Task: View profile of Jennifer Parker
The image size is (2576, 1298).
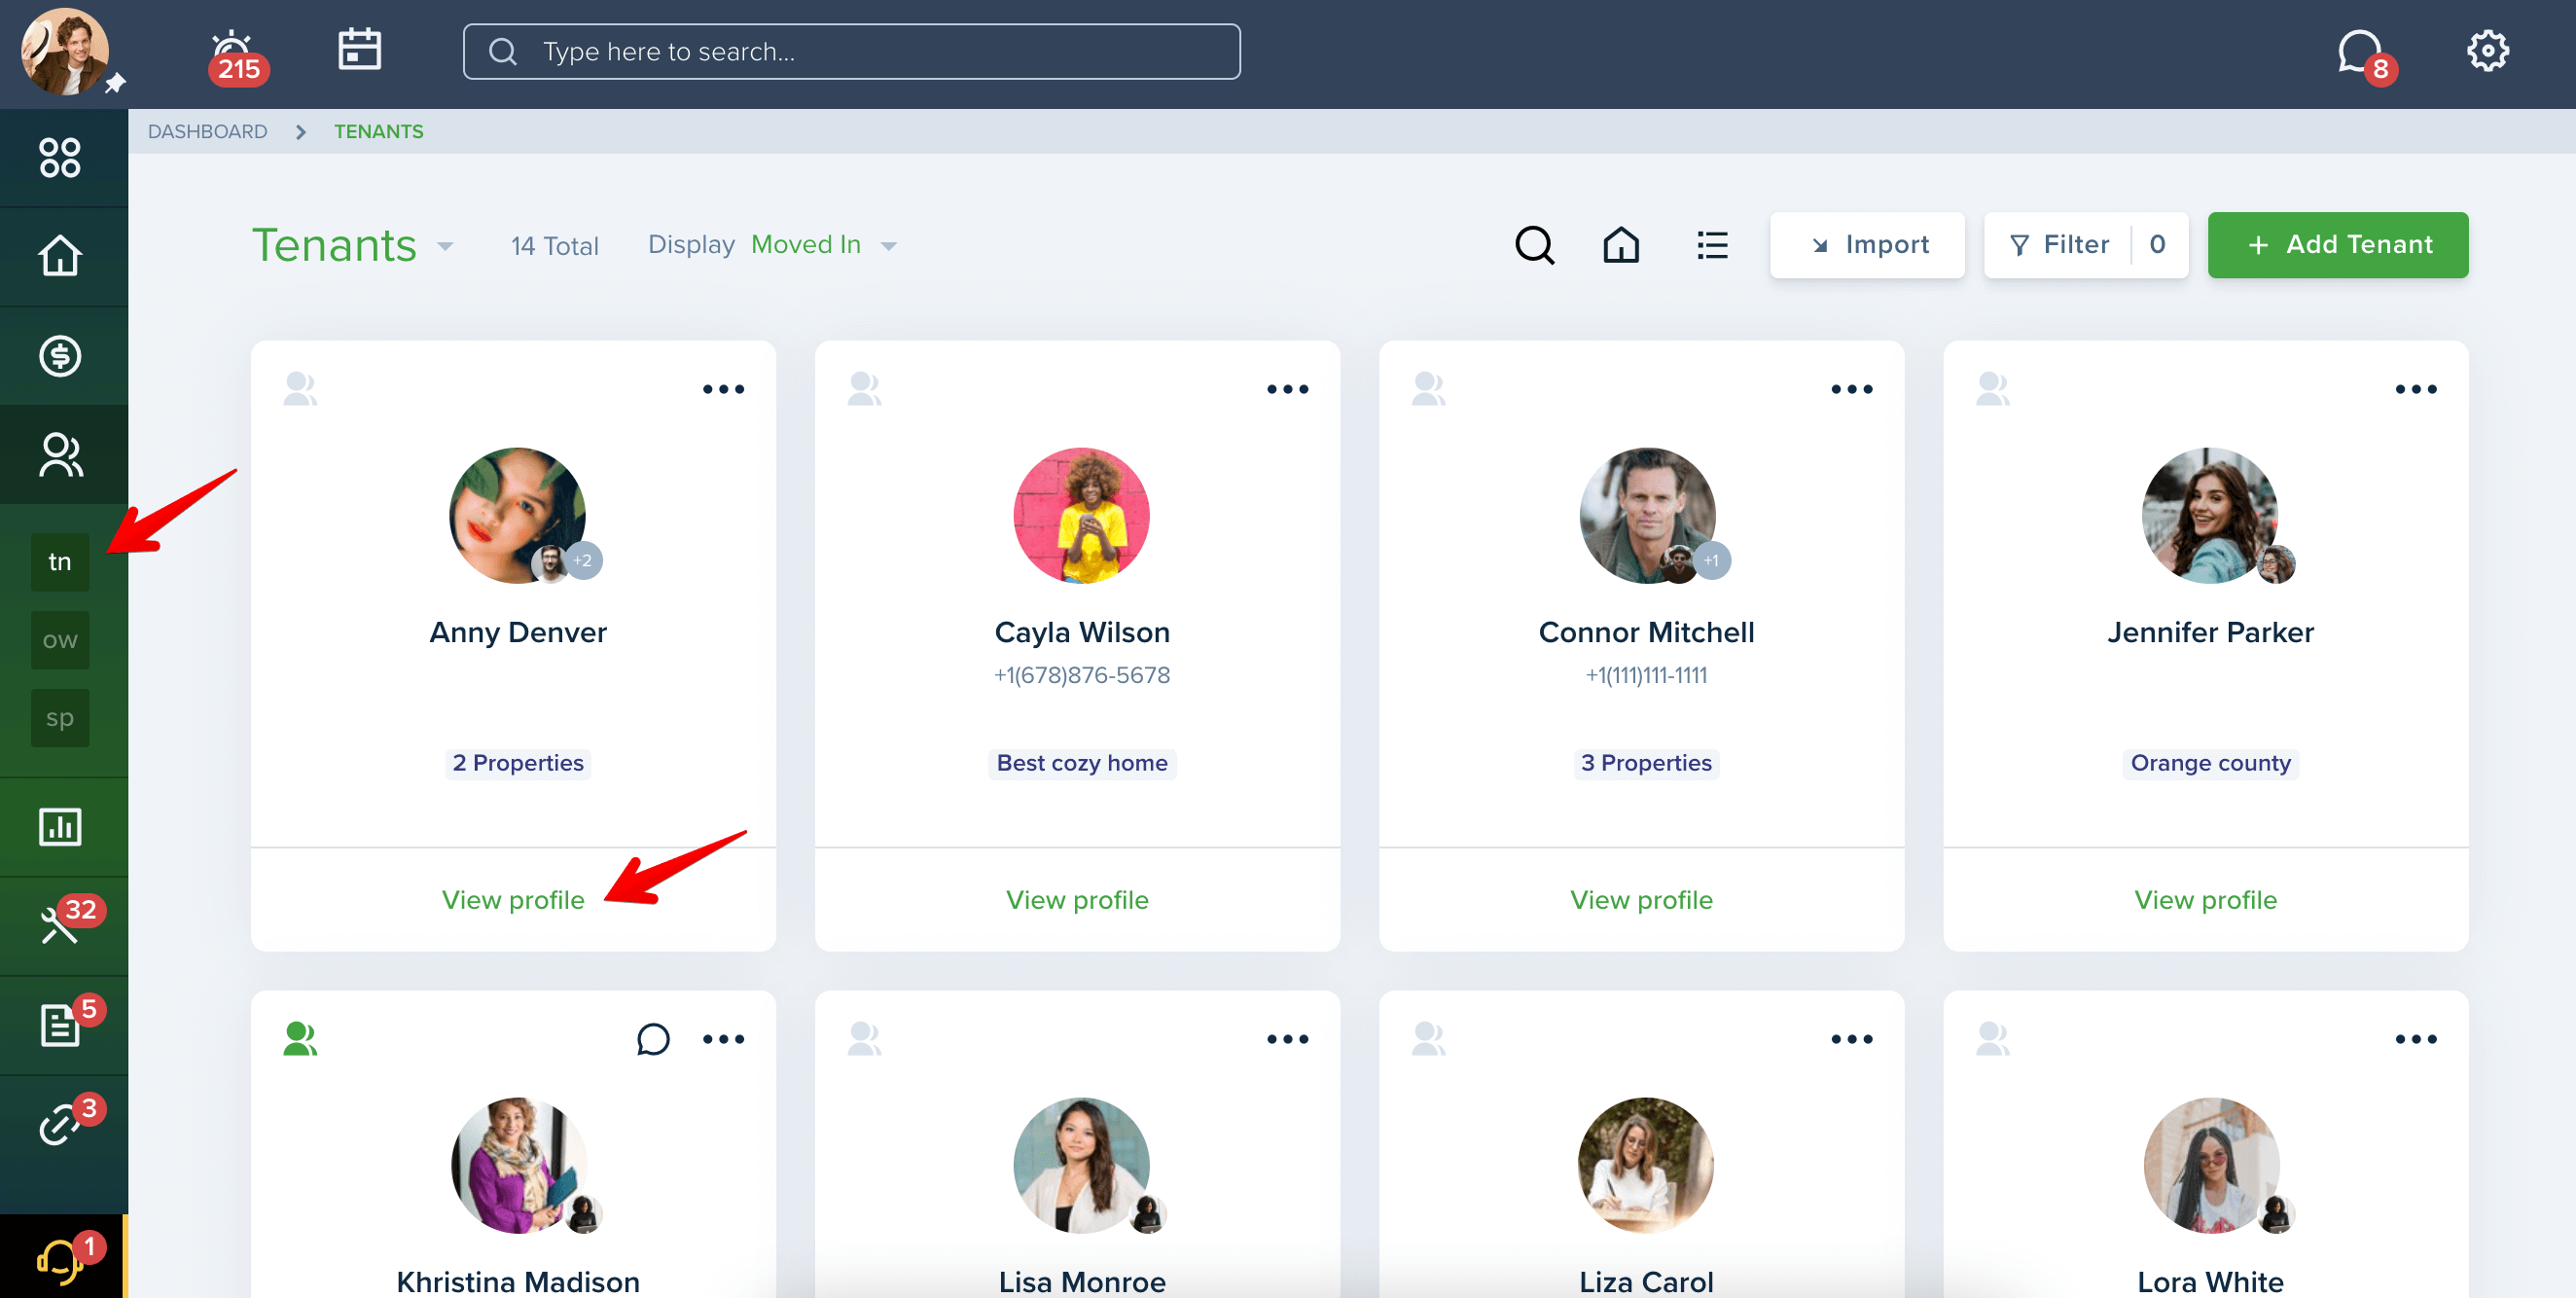Action: pos(2205,900)
